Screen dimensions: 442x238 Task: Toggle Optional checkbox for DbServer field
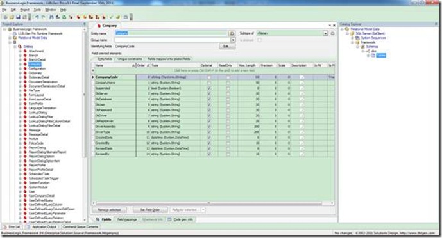click(x=209, y=93)
